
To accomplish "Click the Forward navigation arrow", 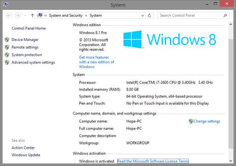I will pos(18,15).
